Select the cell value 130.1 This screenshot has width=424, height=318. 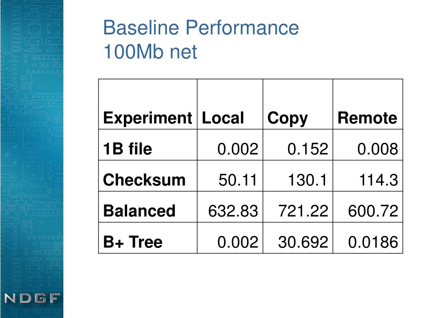tap(308, 180)
